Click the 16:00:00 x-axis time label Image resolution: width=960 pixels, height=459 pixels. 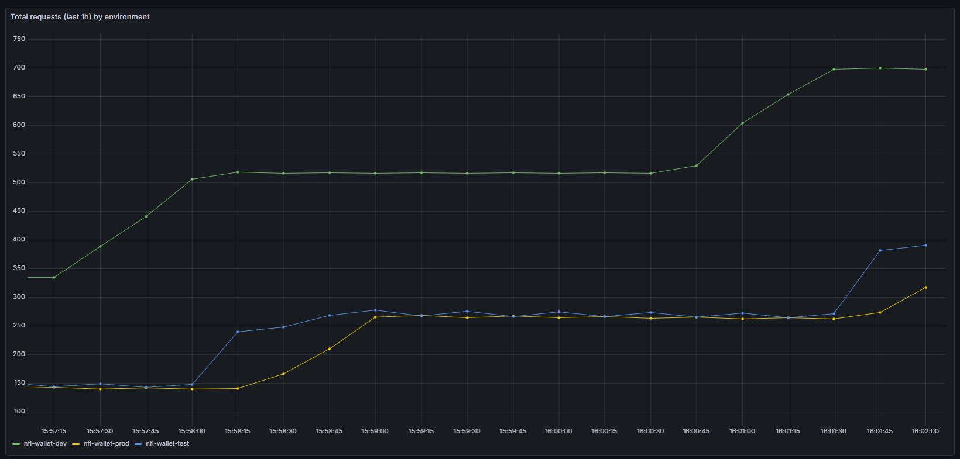[558, 431]
